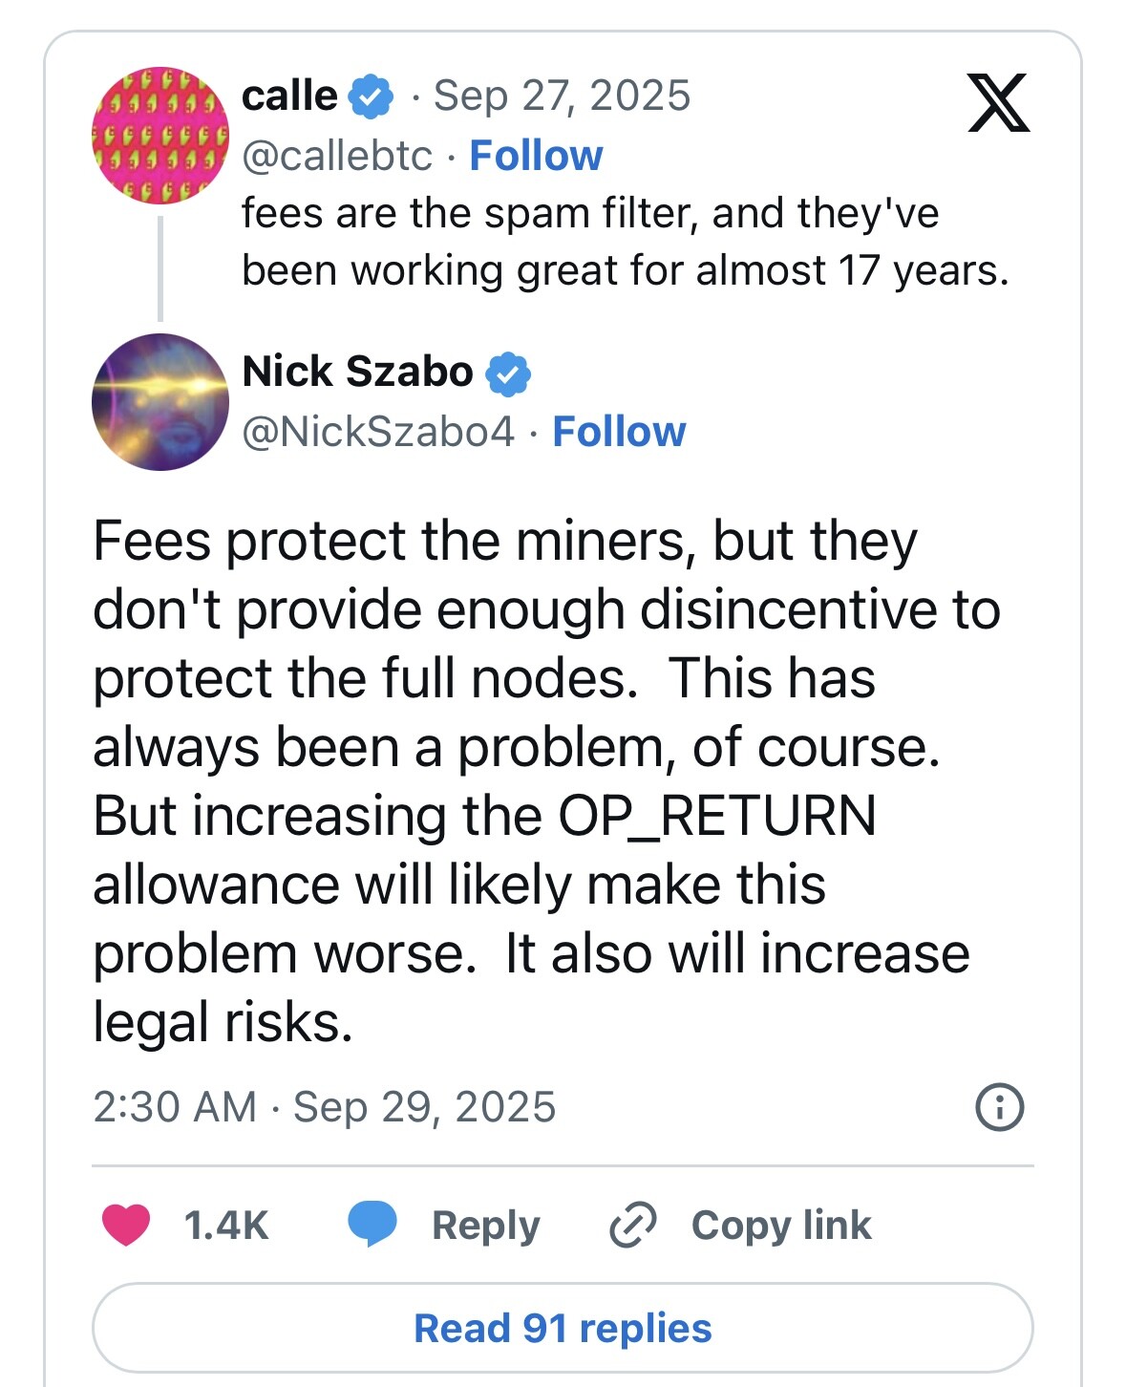1126x1387 pixels.
Task: Click the @callebtc handle
Action: [337, 156]
